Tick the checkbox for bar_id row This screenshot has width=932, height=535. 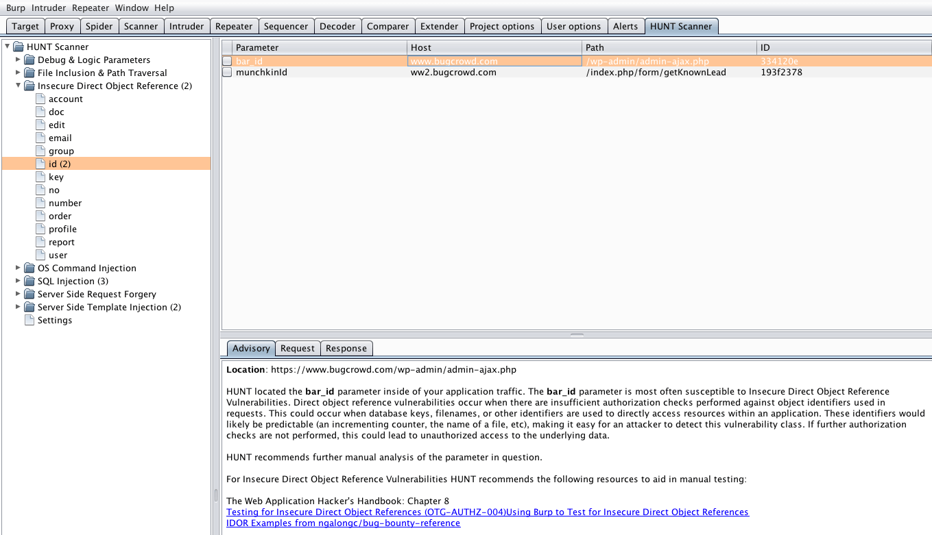pyautogui.click(x=227, y=61)
